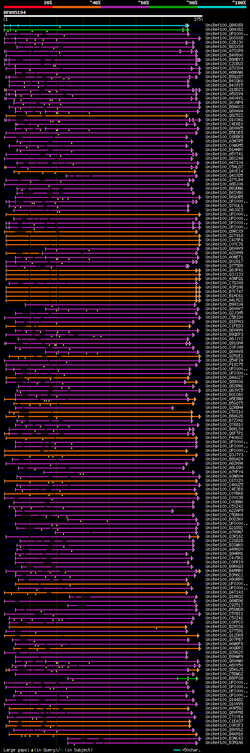This screenshot has height=753, width=250.
Task: Select the UniRef100_Q2T918 label
Action: [224, 236]
